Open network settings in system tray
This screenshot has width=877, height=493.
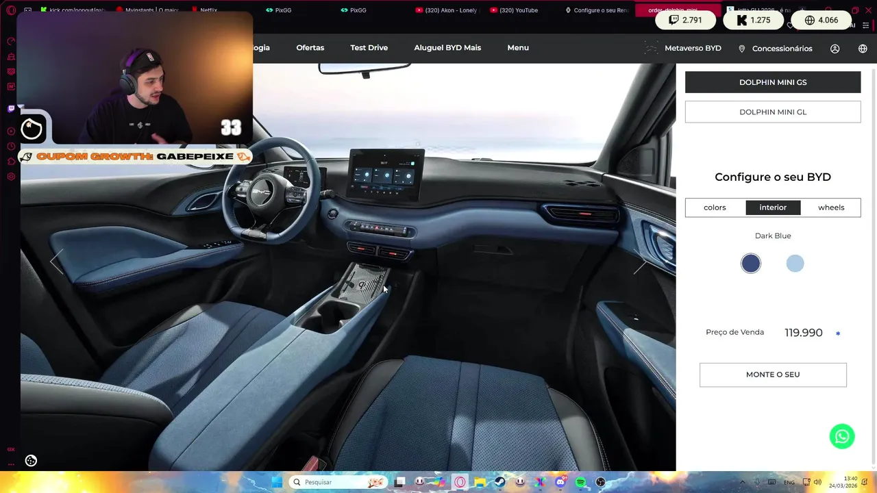806,482
